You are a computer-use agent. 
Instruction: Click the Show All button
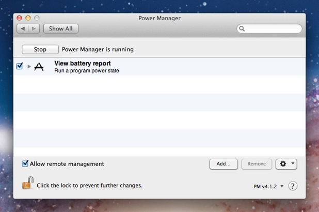[x=60, y=29]
